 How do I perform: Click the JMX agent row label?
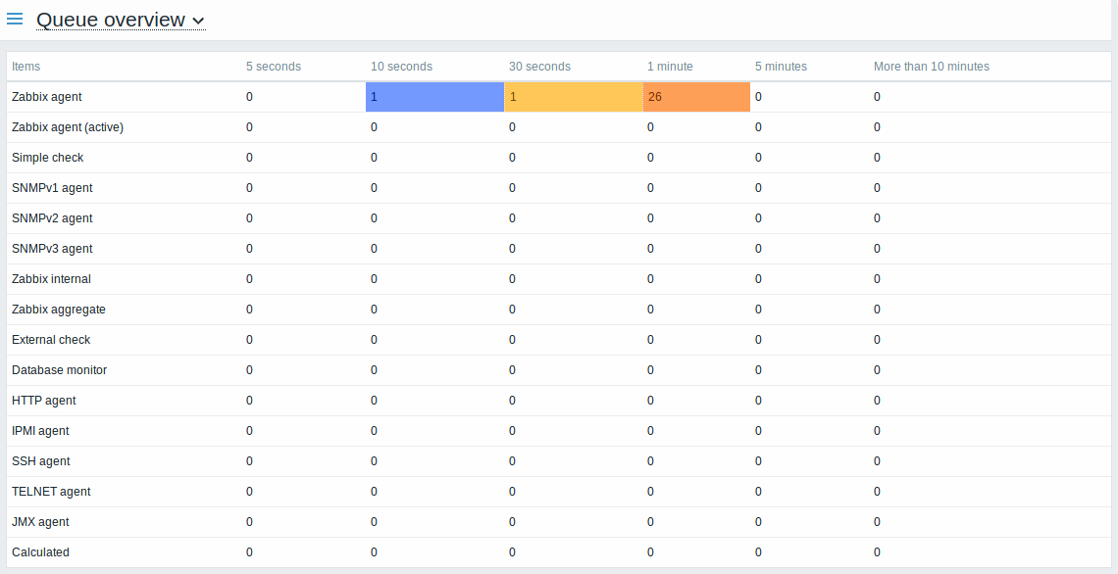(x=40, y=522)
